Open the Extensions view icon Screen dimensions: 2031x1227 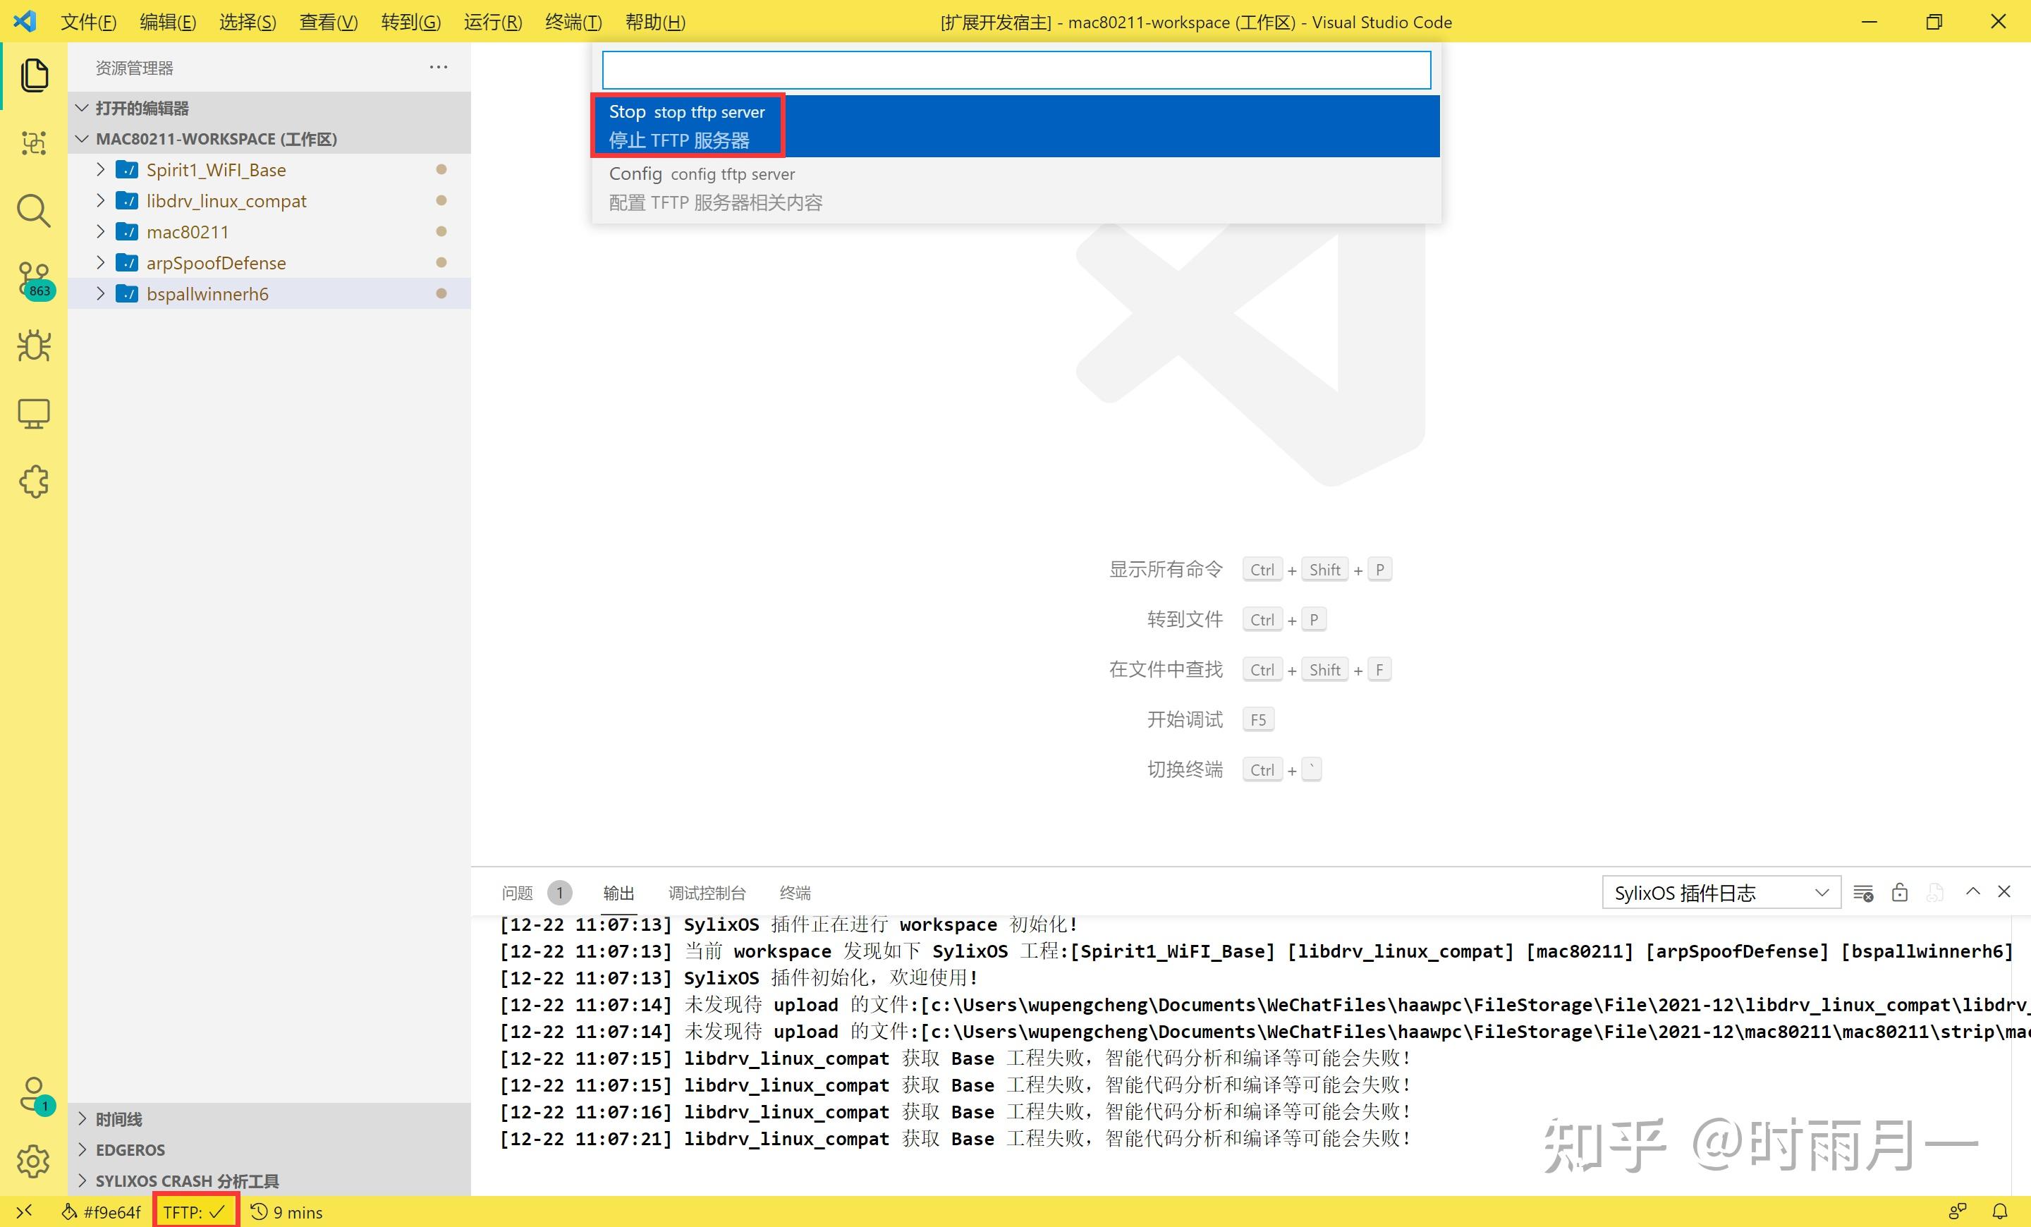34,481
